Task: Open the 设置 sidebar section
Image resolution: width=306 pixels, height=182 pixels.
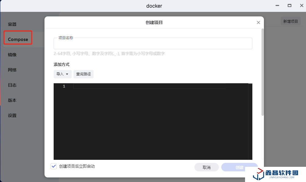Action: [x=12, y=115]
